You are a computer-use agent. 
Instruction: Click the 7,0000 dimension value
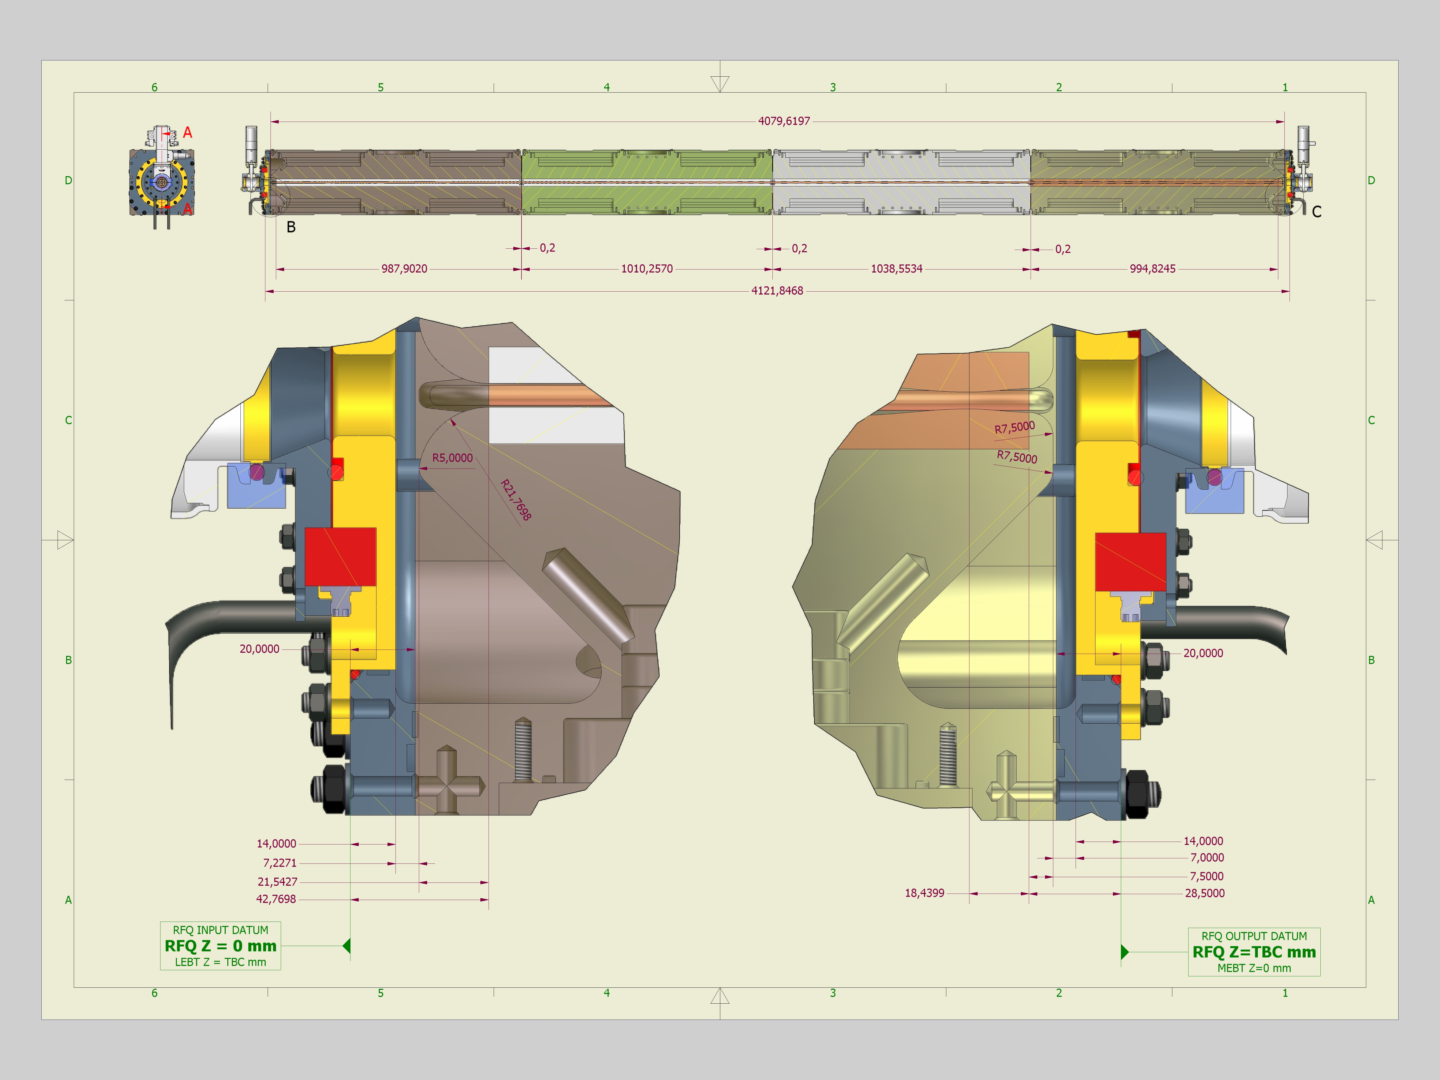point(1207,858)
